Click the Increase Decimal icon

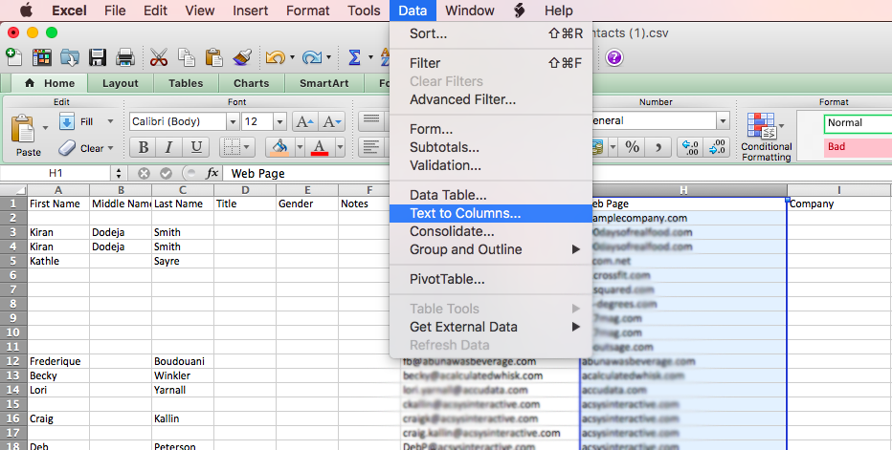click(691, 147)
